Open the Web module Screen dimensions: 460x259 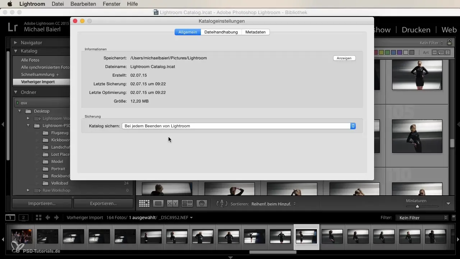point(449,29)
